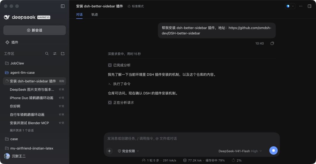Copy the user message with copy icon
This screenshot has width=316, height=164.
[x=272, y=43]
